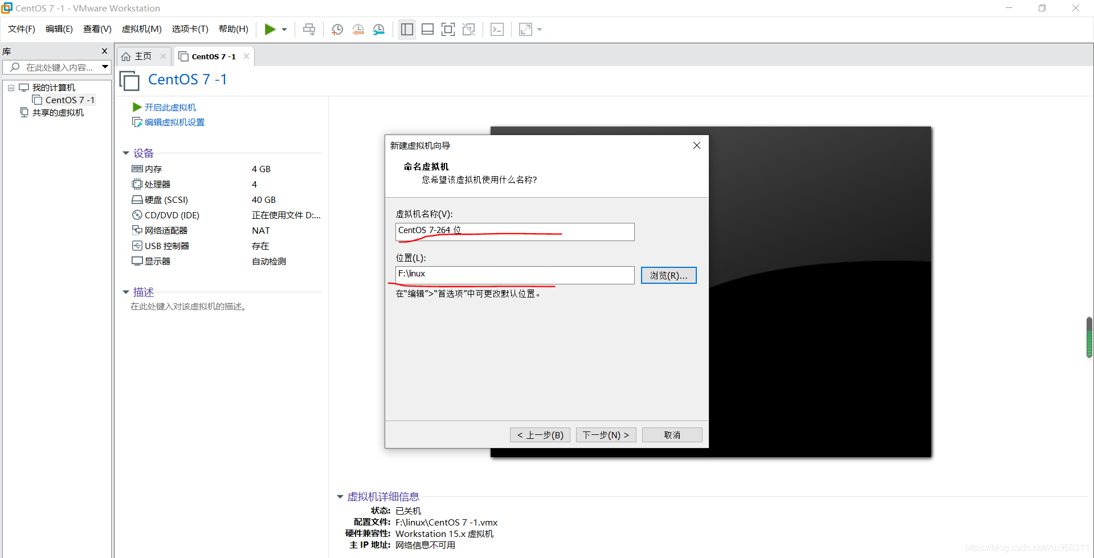The height and width of the screenshot is (558, 1094).
Task: Select the 显示器 device row
Action: tap(226, 261)
